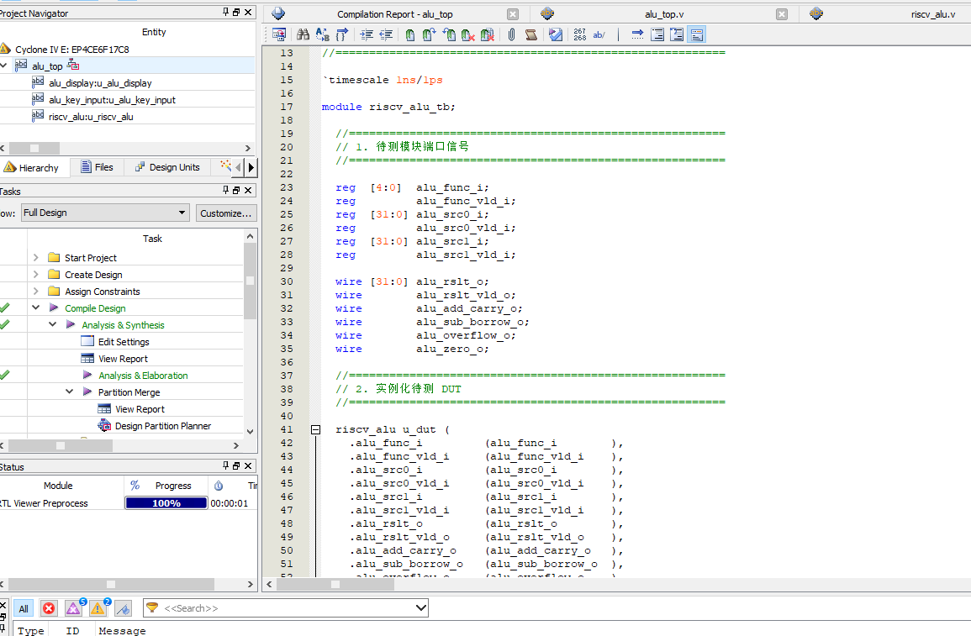Run the Analysis & Elaboration task

pos(143,375)
